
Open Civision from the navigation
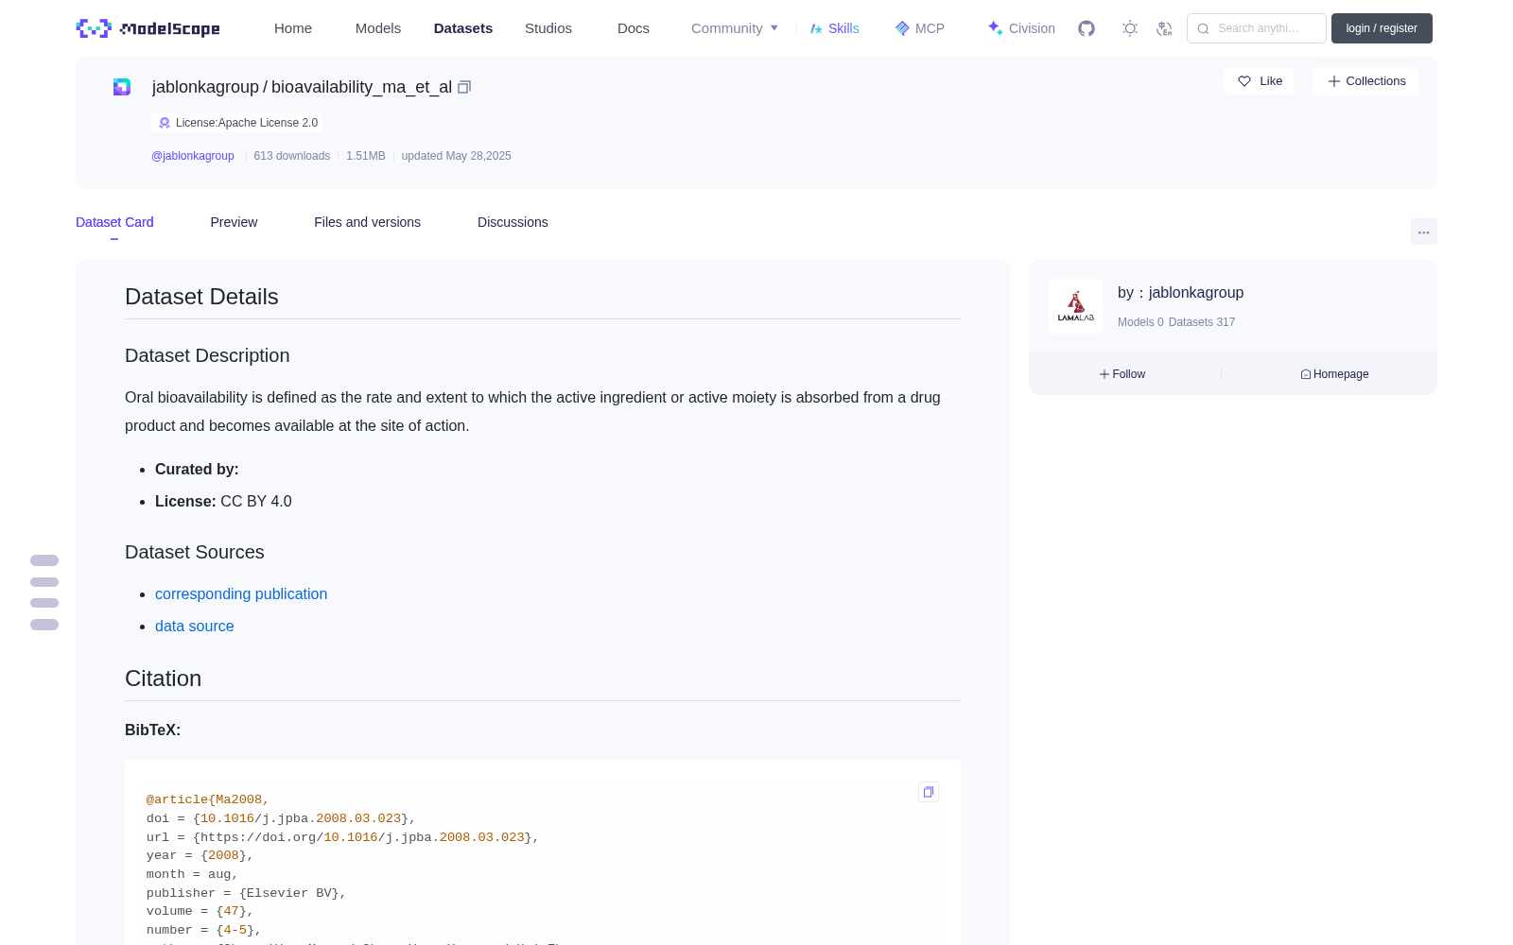click(x=1021, y=28)
